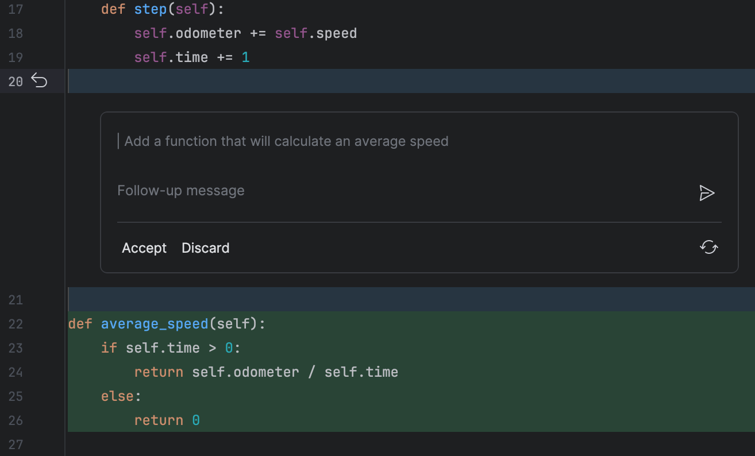Place cursor on empty line 27
The height and width of the screenshot is (456, 755).
345,445
